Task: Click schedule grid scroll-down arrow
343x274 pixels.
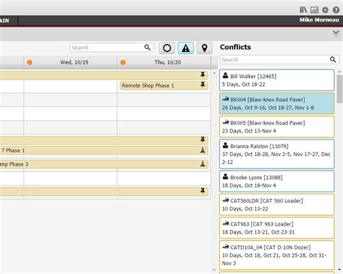Action: point(214,270)
